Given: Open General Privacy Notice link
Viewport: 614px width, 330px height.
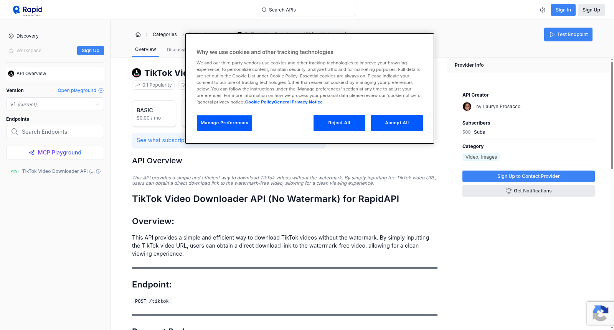Looking at the screenshot, I should [x=298, y=102].
